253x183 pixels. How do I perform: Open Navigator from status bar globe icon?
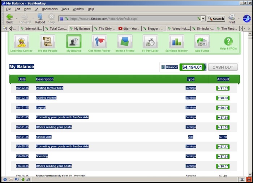[x=5, y=179]
